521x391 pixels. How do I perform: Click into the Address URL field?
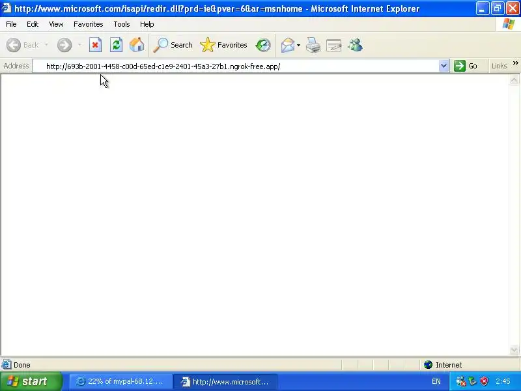236,66
